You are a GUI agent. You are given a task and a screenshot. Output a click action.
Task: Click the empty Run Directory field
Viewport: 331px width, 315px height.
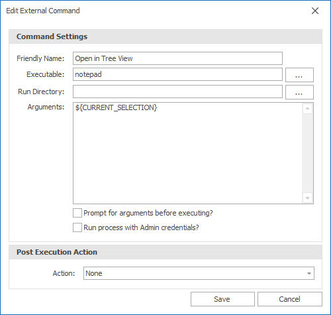tap(177, 92)
